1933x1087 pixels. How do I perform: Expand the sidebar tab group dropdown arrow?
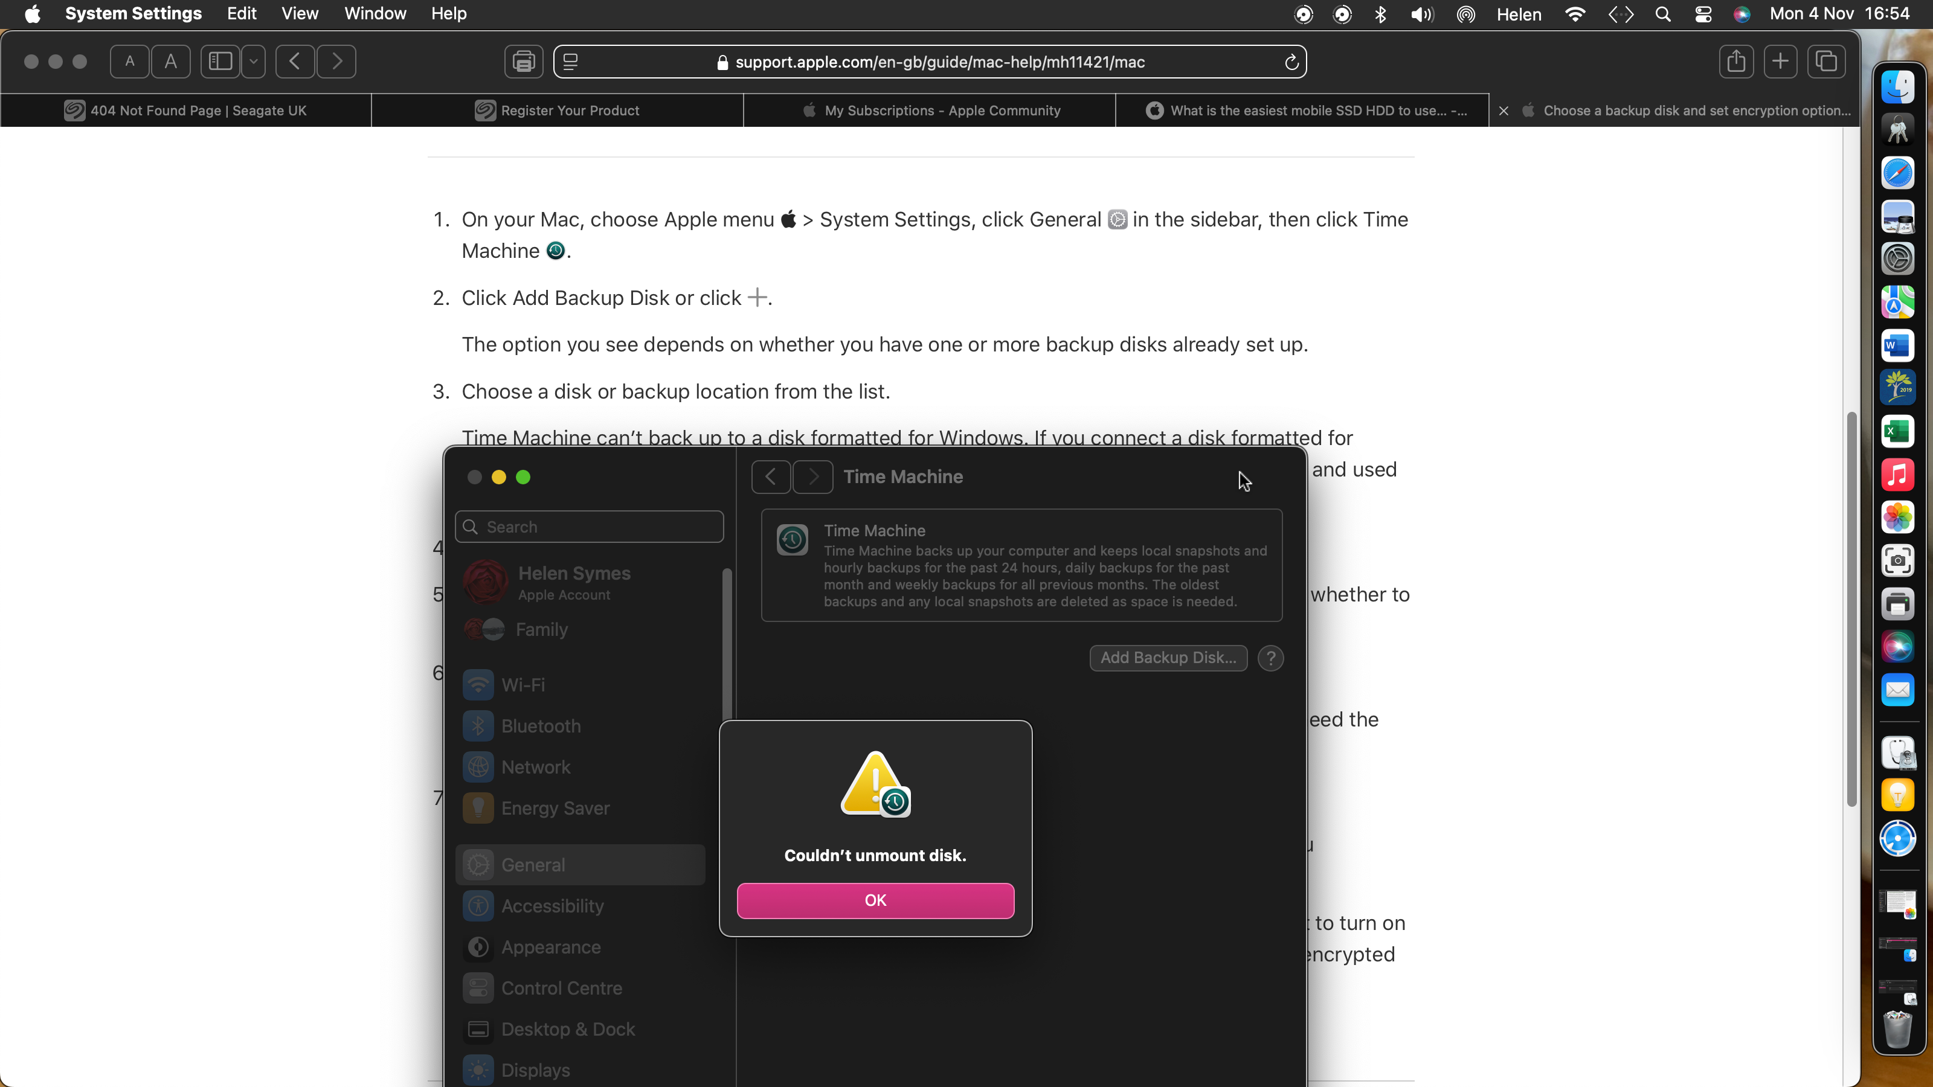click(254, 62)
